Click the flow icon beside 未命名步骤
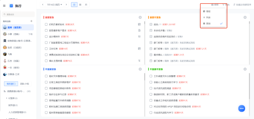This screenshot has width=254, height=119. (151, 30)
